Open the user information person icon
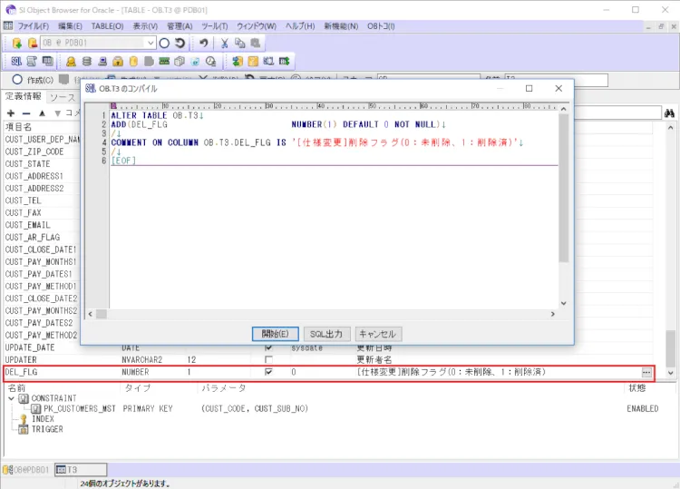The image size is (680, 489). pos(71,61)
